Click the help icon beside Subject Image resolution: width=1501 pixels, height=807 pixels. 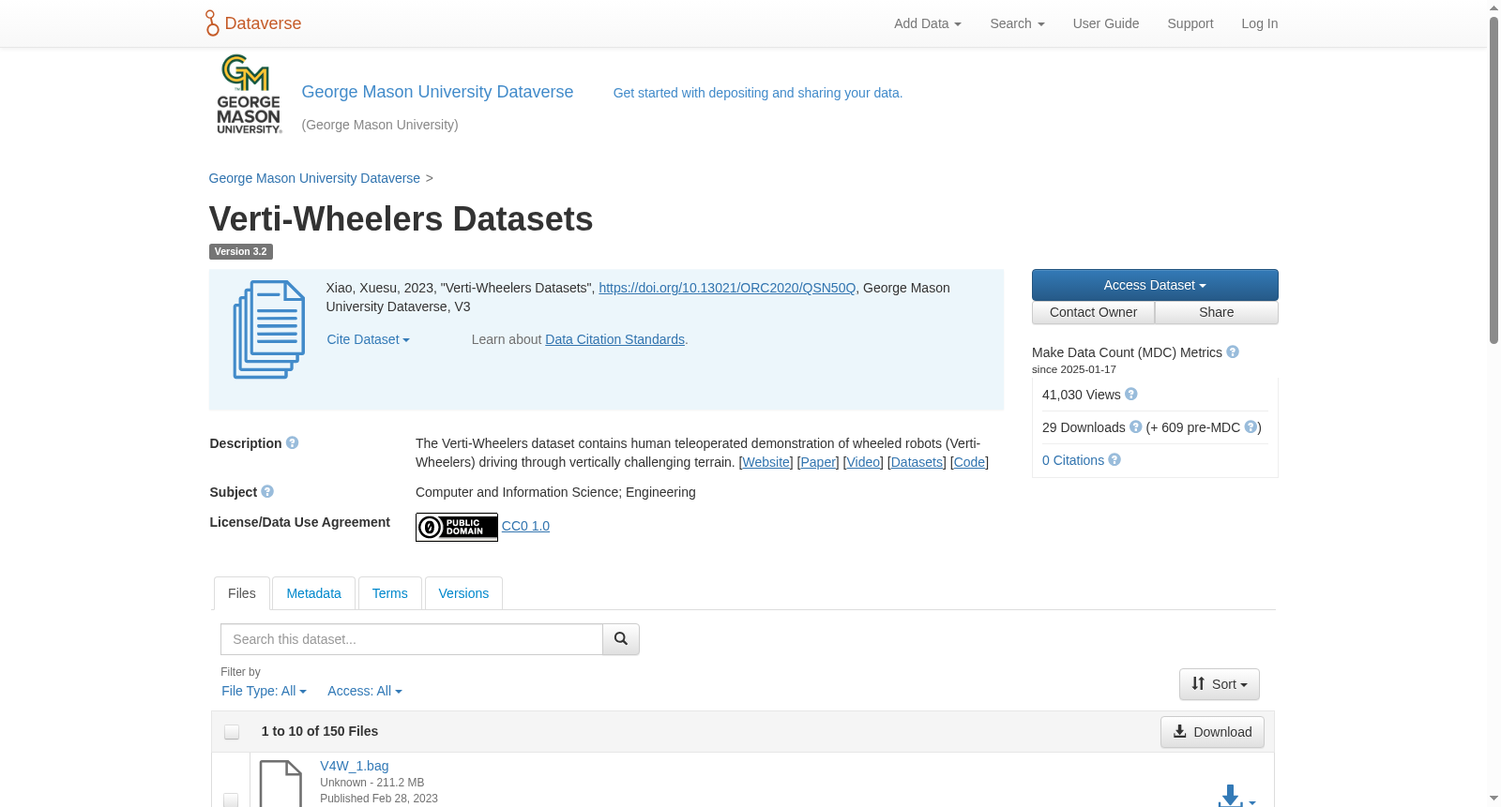[x=267, y=491]
